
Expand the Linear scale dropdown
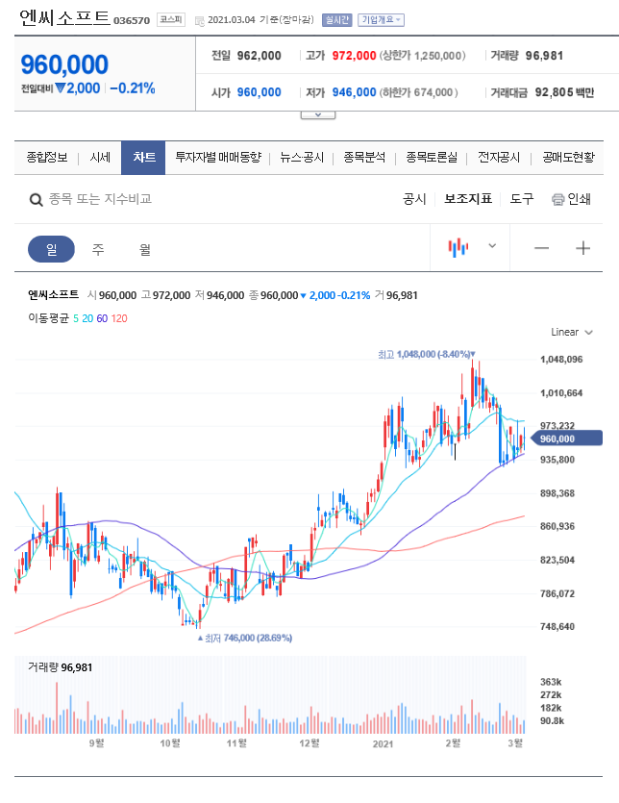pyautogui.click(x=571, y=332)
